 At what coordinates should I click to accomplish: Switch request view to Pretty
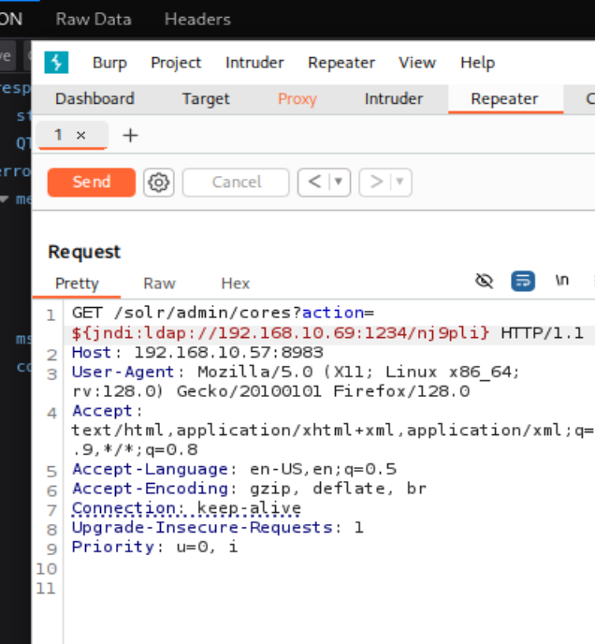(77, 284)
